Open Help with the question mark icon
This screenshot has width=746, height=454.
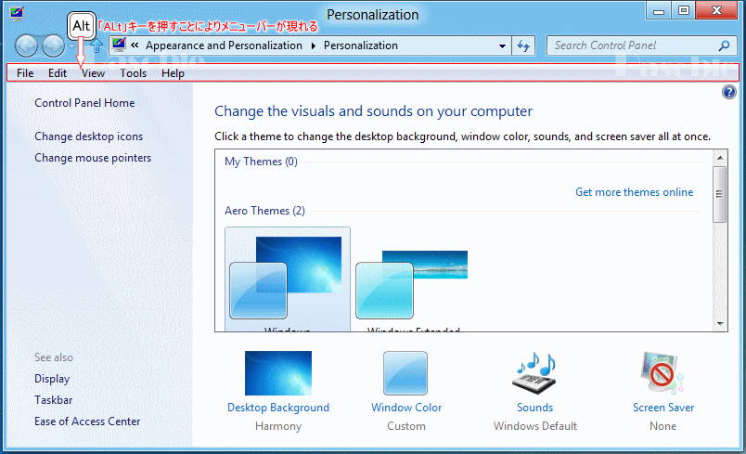[729, 92]
